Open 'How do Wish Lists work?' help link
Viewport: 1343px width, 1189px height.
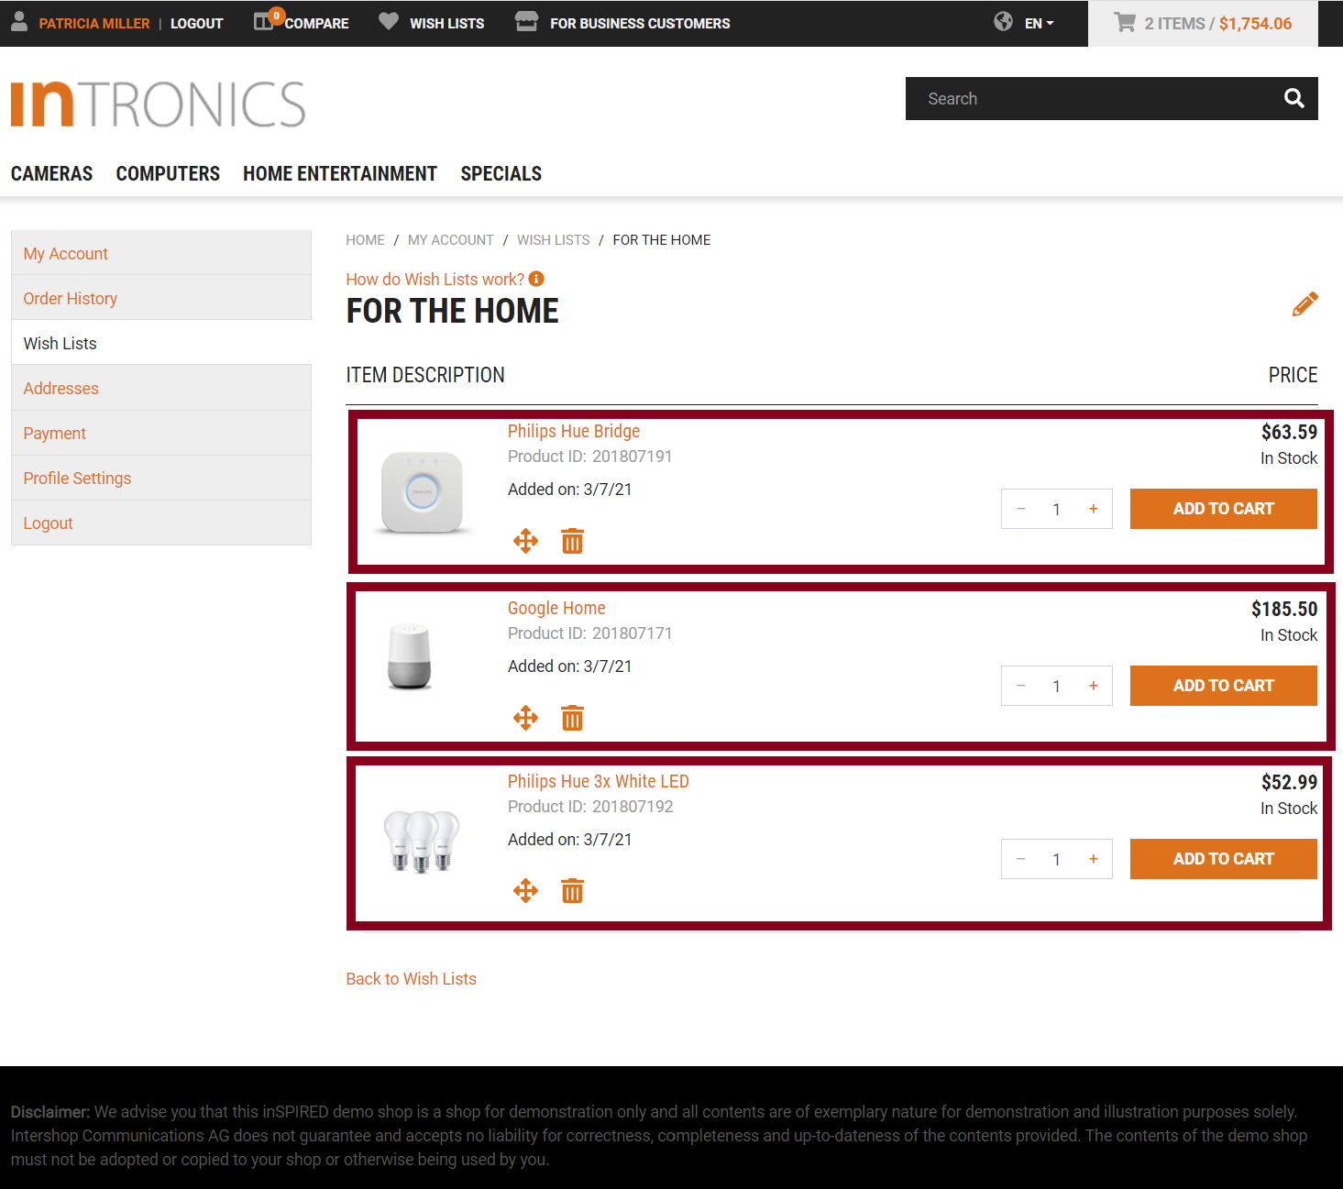(x=435, y=279)
